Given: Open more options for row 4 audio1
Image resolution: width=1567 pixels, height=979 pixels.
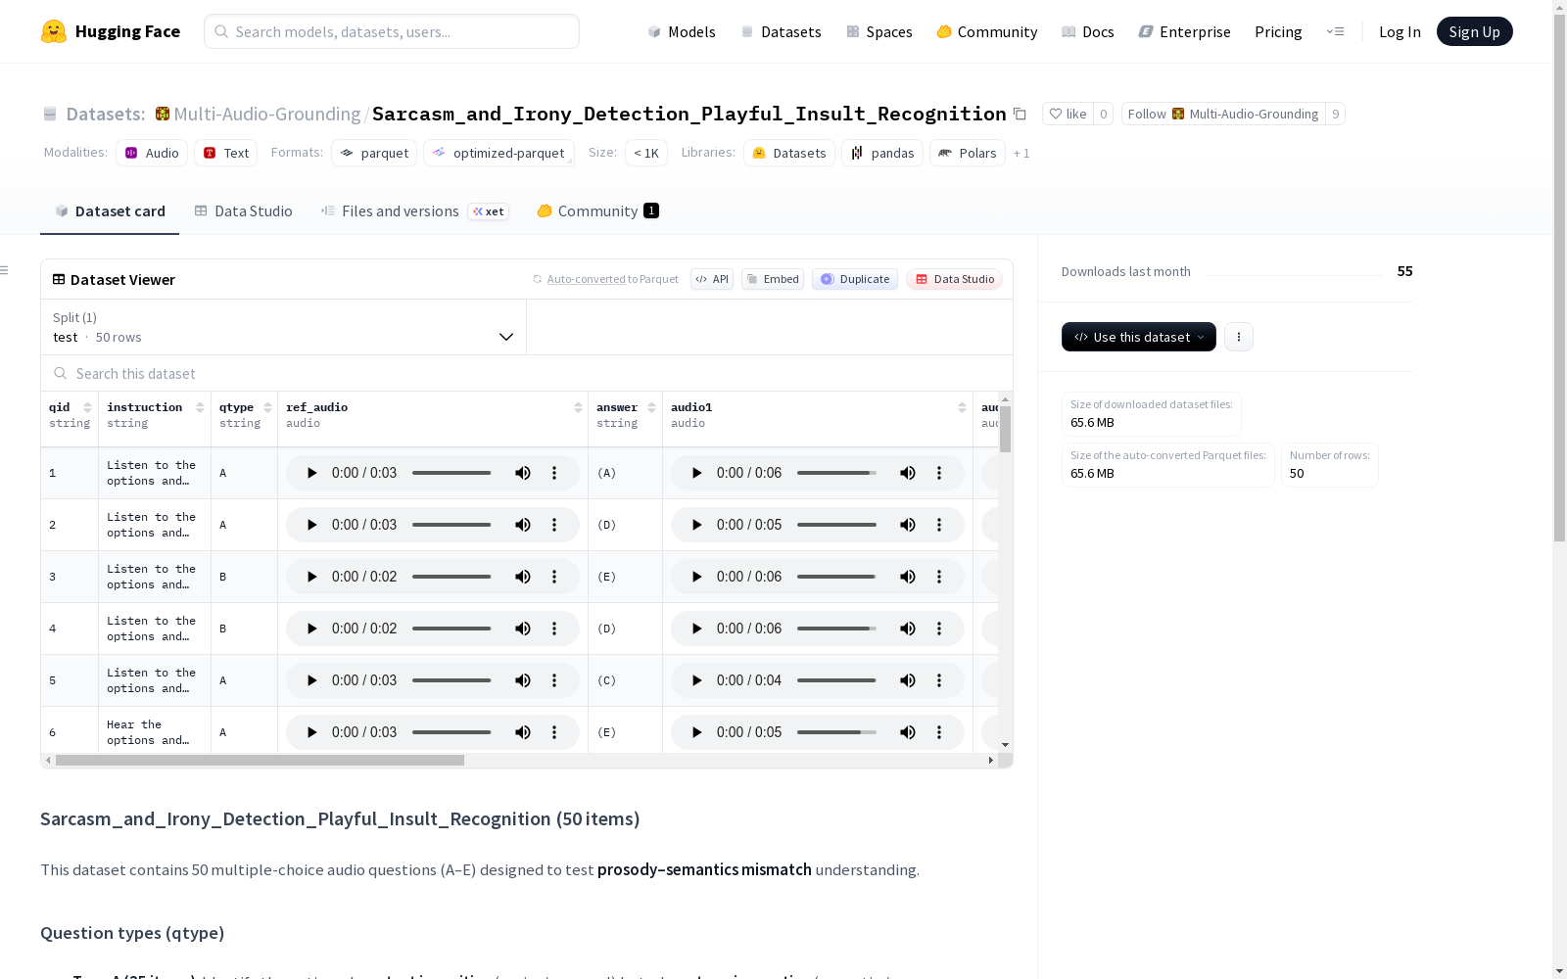Looking at the screenshot, I should click(939, 629).
